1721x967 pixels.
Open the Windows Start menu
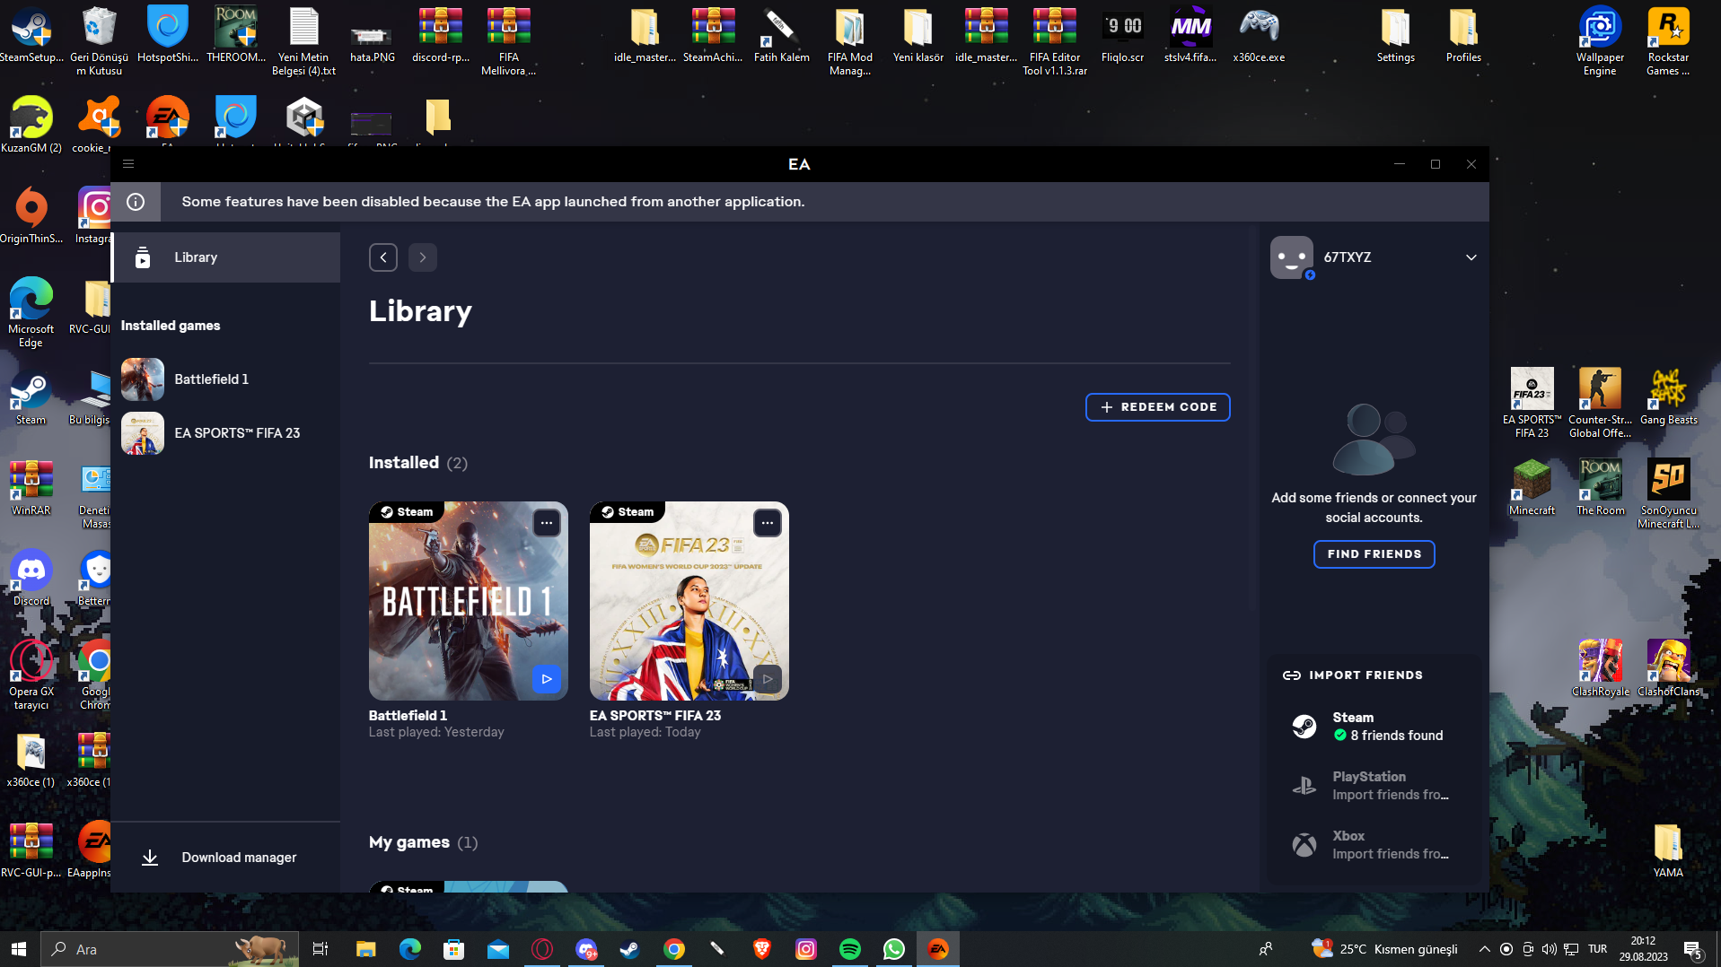(x=19, y=949)
